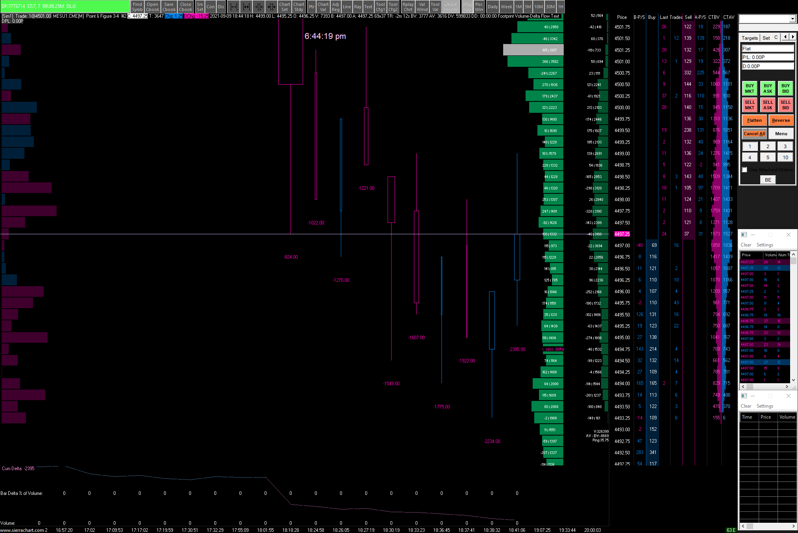Select the Line drawing tool
The image size is (798, 533).
coord(347,7)
